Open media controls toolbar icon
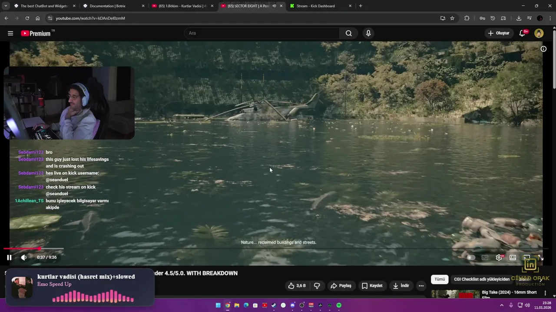 click(529, 18)
